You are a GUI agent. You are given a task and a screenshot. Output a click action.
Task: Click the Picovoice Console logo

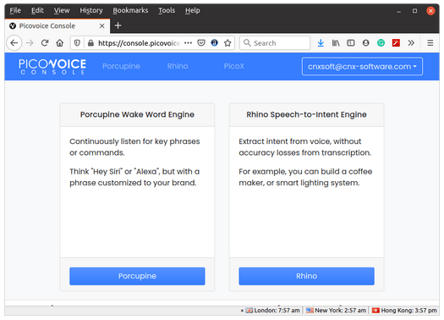click(x=52, y=67)
